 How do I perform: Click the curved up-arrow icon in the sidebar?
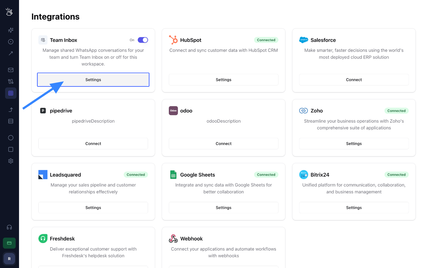(x=11, y=110)
